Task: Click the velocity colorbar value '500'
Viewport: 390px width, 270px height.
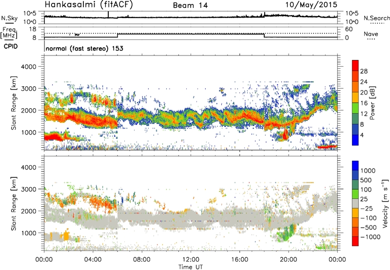Action: [x=366, y=180]
